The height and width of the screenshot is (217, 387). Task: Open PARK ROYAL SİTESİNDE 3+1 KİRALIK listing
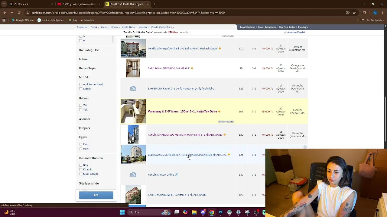[169, 68]
